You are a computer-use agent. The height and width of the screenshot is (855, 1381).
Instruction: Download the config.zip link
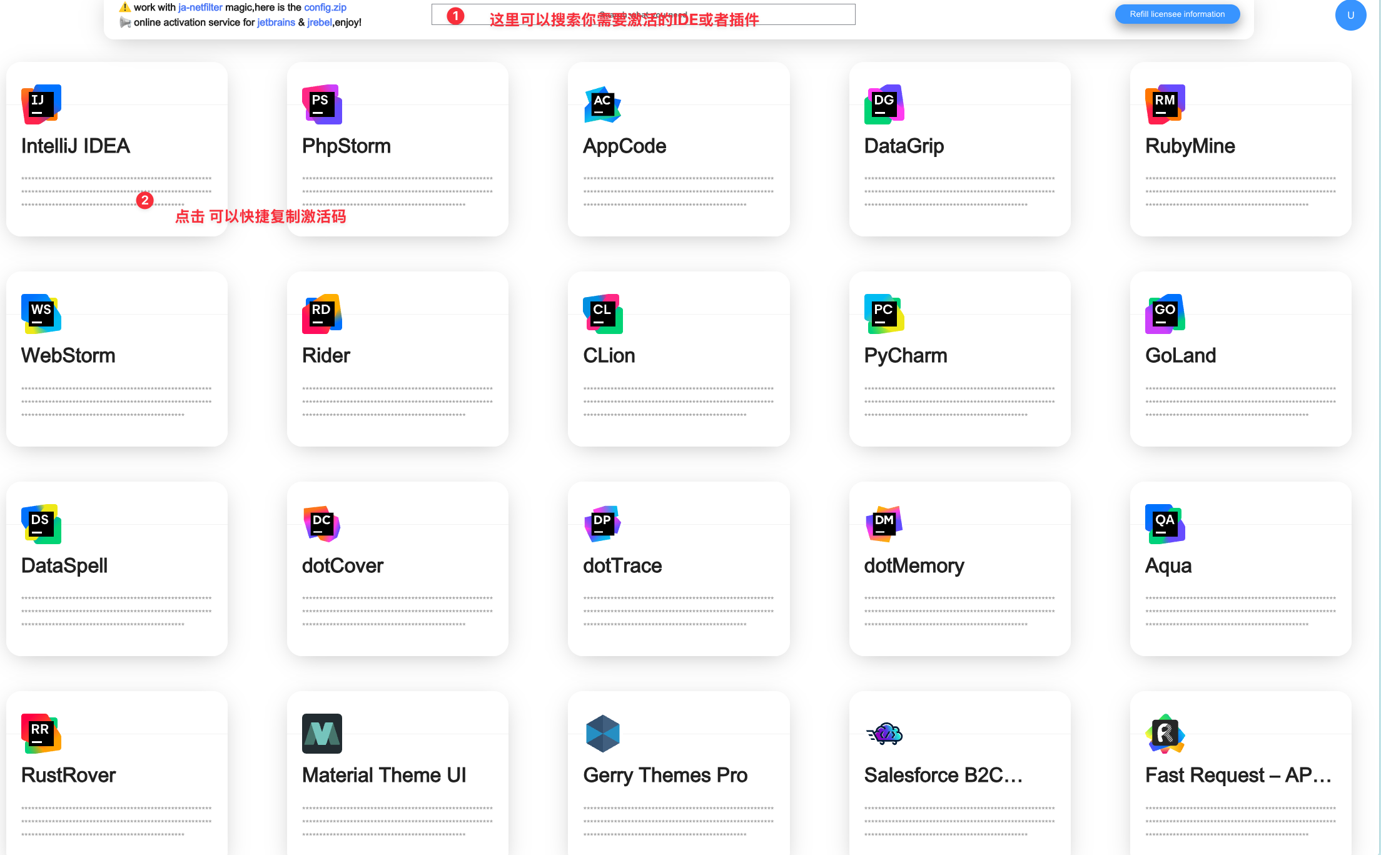point(325,8)
